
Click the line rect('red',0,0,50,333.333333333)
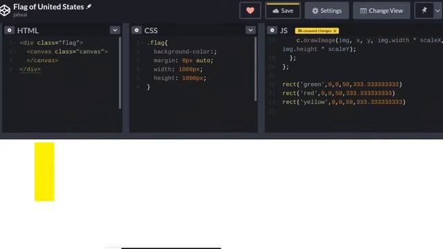tap(338, 93)
